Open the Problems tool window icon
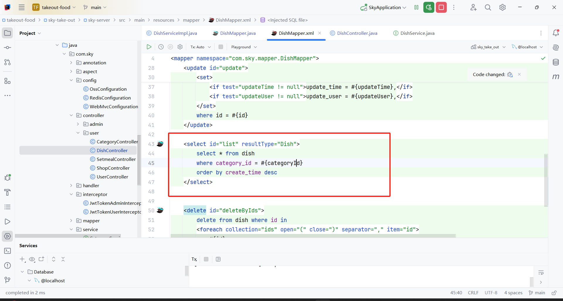The width and height of the screenshot is (563, 301). [x=8, y=266]
